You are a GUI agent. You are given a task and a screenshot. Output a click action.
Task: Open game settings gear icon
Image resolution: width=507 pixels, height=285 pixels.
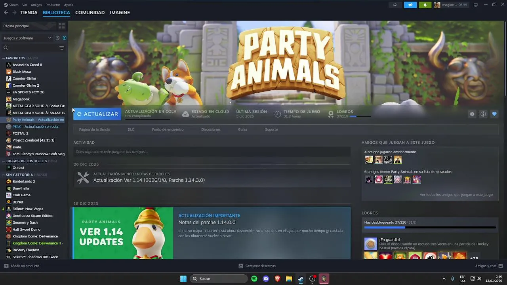(472, 114)
